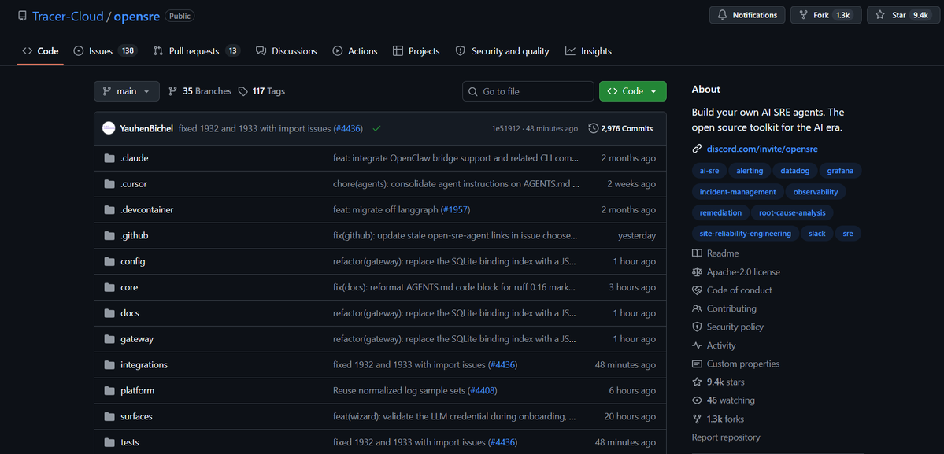Screen dimensions: 944x454
Task: Click folder icon of config row
Action: point(109,261)
